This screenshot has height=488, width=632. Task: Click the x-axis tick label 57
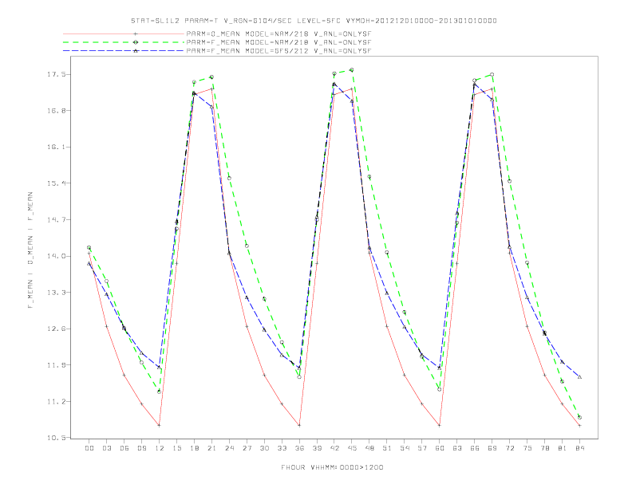coord(422,448)
